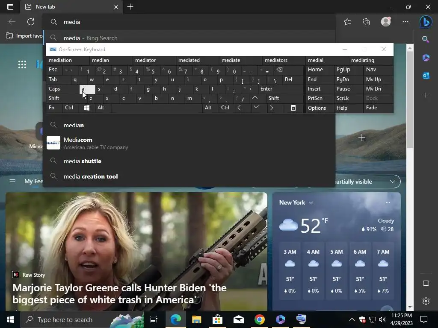Open the notification center icon

(424, 319)
